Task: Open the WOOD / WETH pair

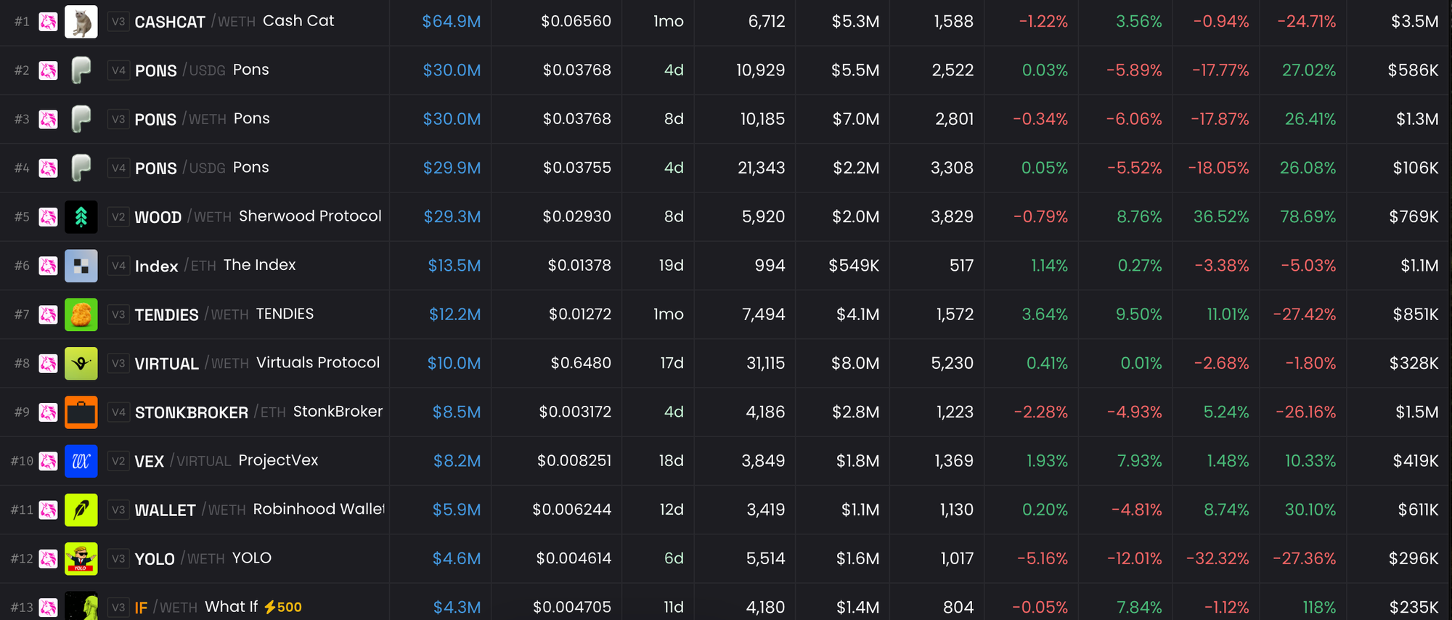Action: [183, 216]
